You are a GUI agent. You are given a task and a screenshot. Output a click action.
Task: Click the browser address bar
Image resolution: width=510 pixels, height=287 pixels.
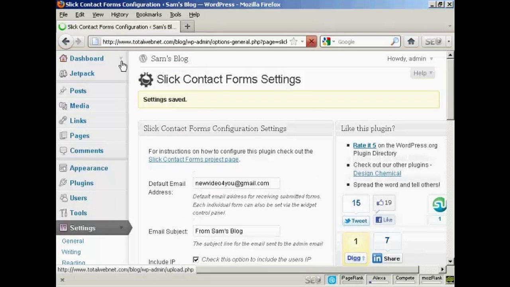[194, 41]
